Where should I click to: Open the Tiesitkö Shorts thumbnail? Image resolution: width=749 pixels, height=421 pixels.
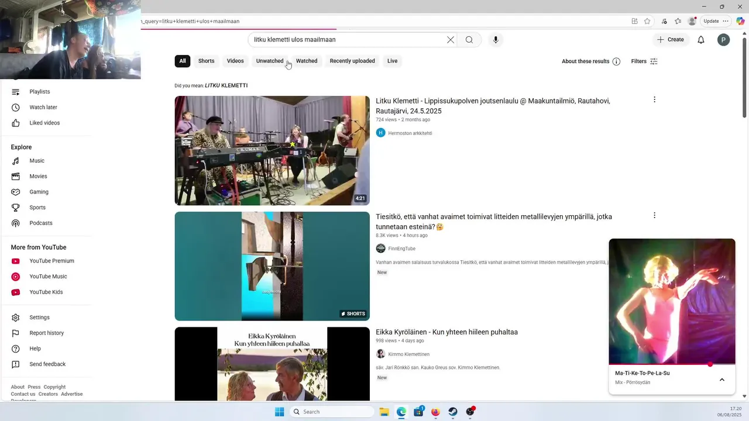coord(272,266)
